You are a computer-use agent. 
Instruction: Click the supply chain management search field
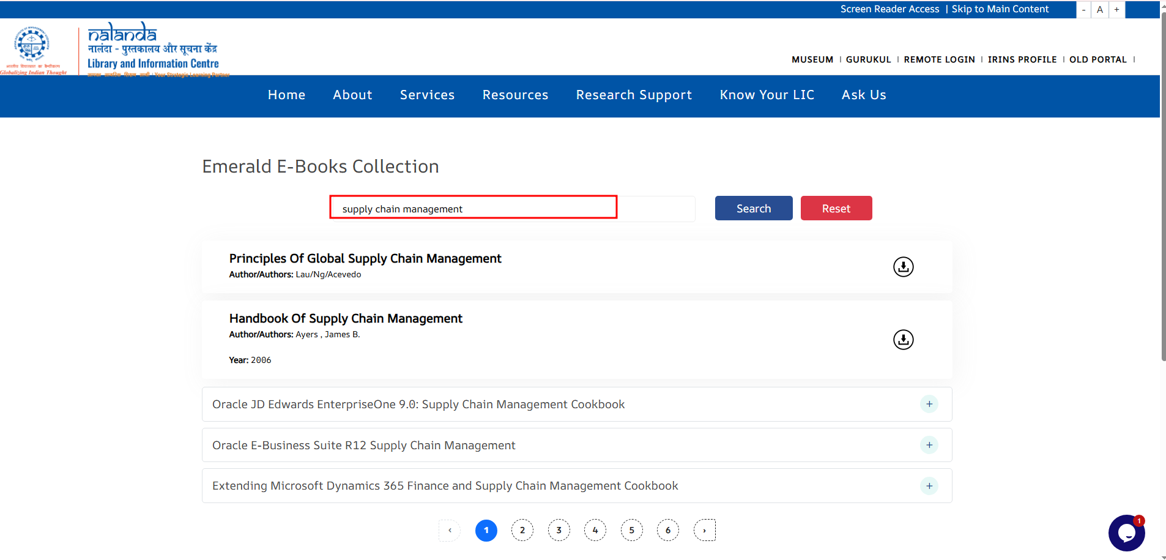[473, 208]
